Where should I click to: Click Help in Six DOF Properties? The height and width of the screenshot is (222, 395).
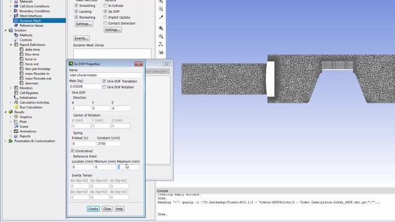pos(119,208)
